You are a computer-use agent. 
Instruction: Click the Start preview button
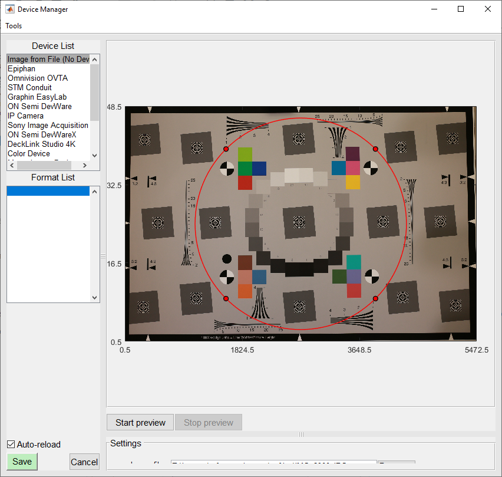click(x=140, y=423)
